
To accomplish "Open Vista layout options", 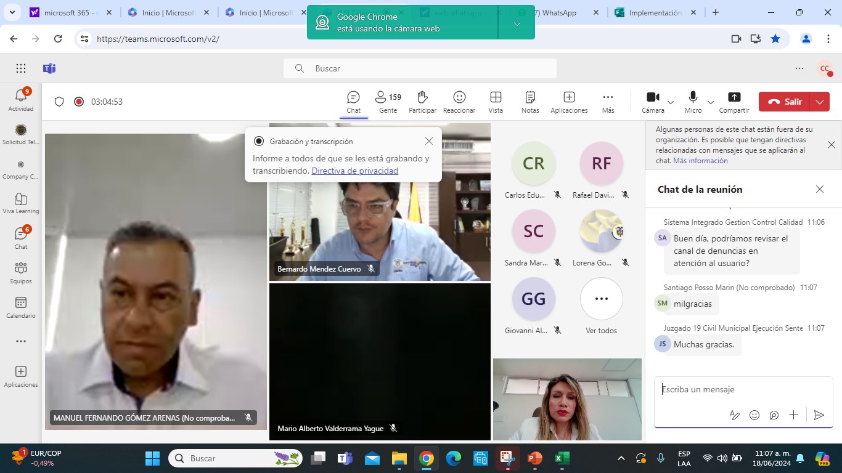I will 496,102.
